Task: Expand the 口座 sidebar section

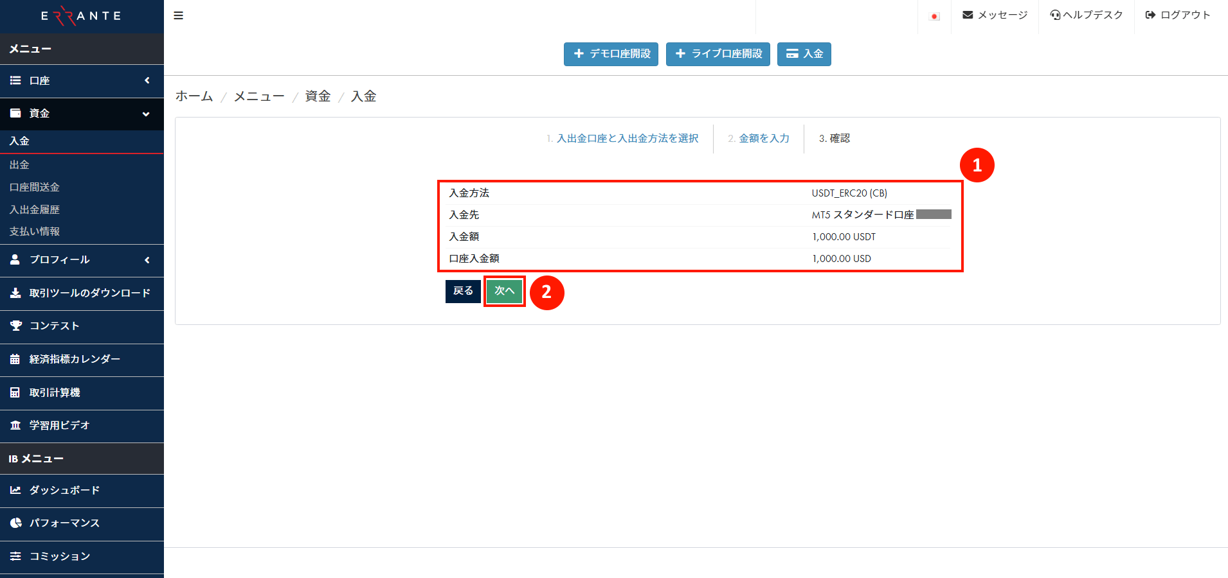Action: [146, 82]
